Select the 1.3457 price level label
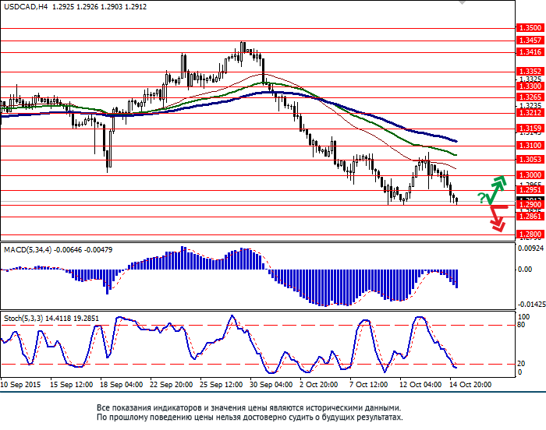 530,41
